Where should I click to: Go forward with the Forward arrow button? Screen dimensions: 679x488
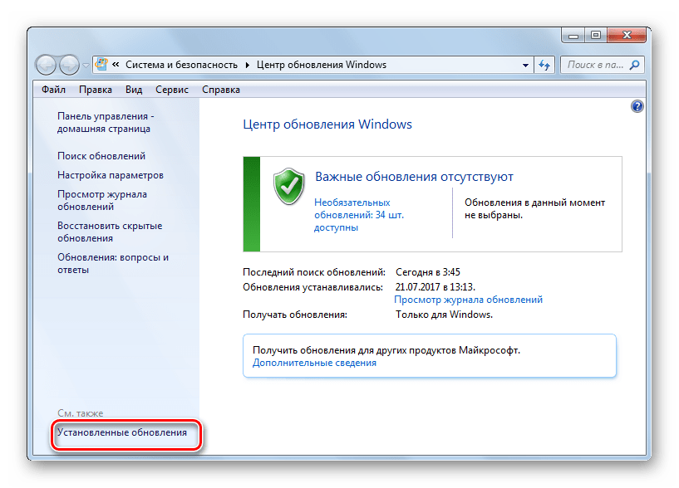(69, 66)
